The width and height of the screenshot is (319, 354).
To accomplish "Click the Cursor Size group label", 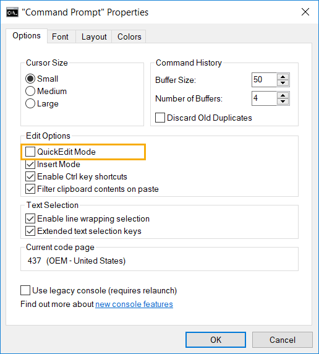I will pos(47,63).
